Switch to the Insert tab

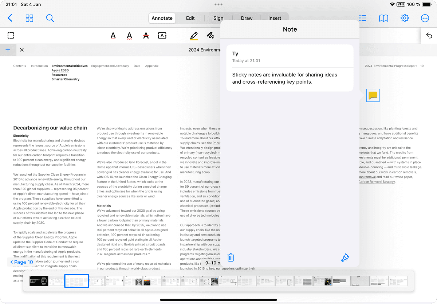(275, 18)
